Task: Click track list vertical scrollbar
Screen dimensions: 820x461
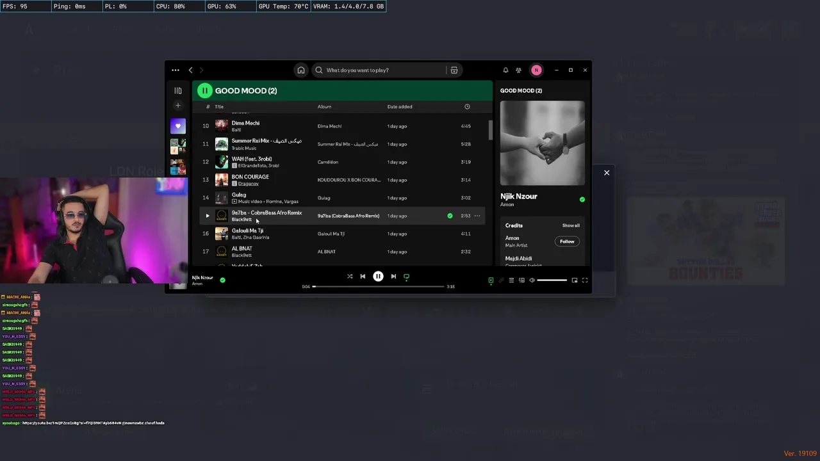Action: (491, 131)
